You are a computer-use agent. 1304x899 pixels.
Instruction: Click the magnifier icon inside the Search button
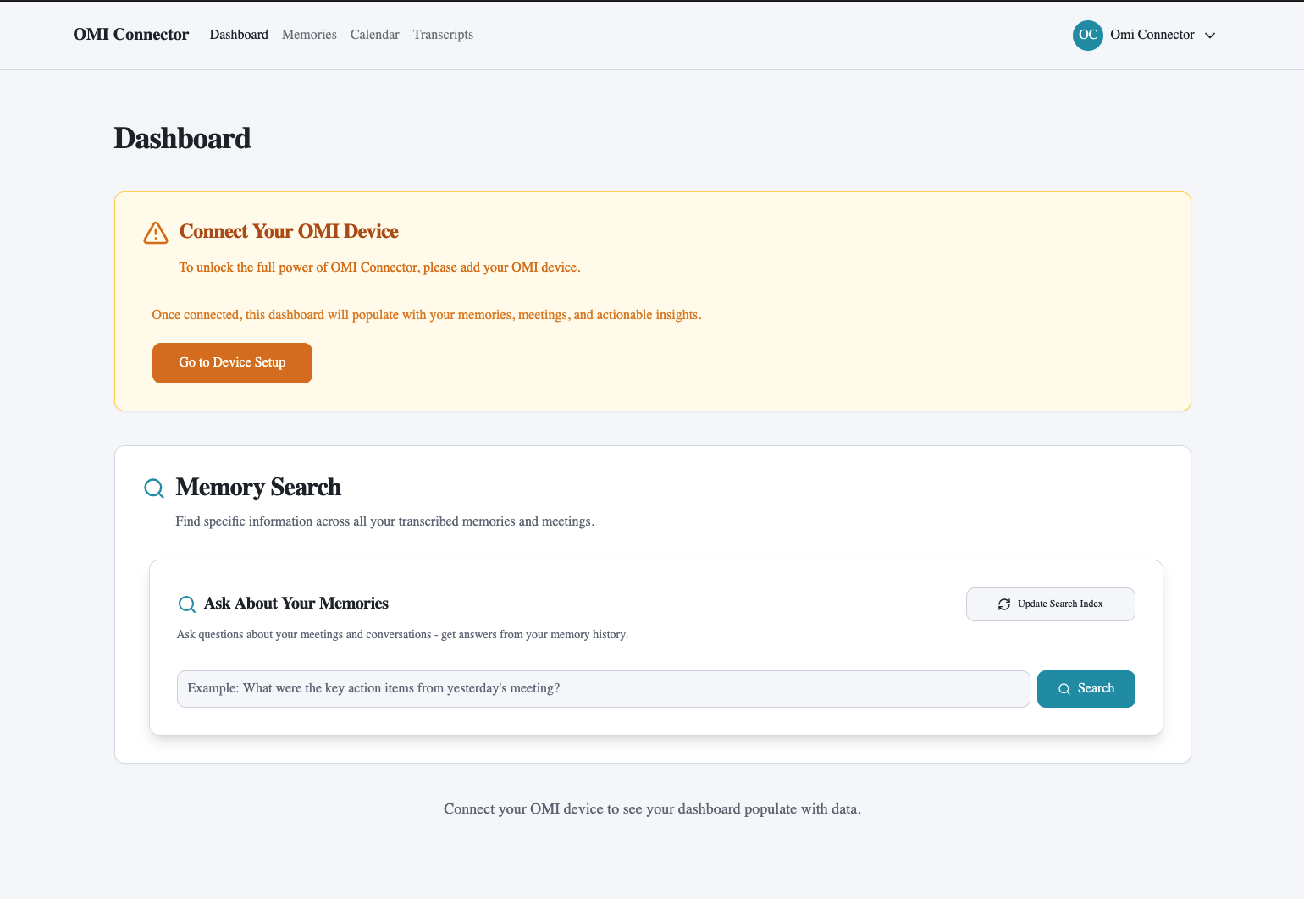(x=1064, y=689)
